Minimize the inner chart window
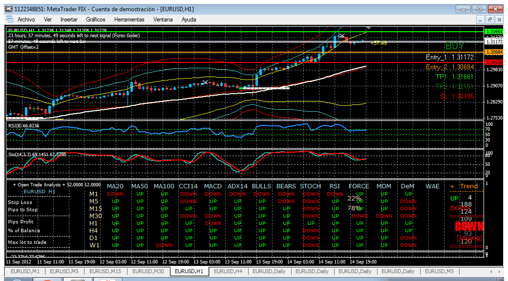The width and height of the screenshot is (508, 281). pyautogui.click(x=481, y=20)
